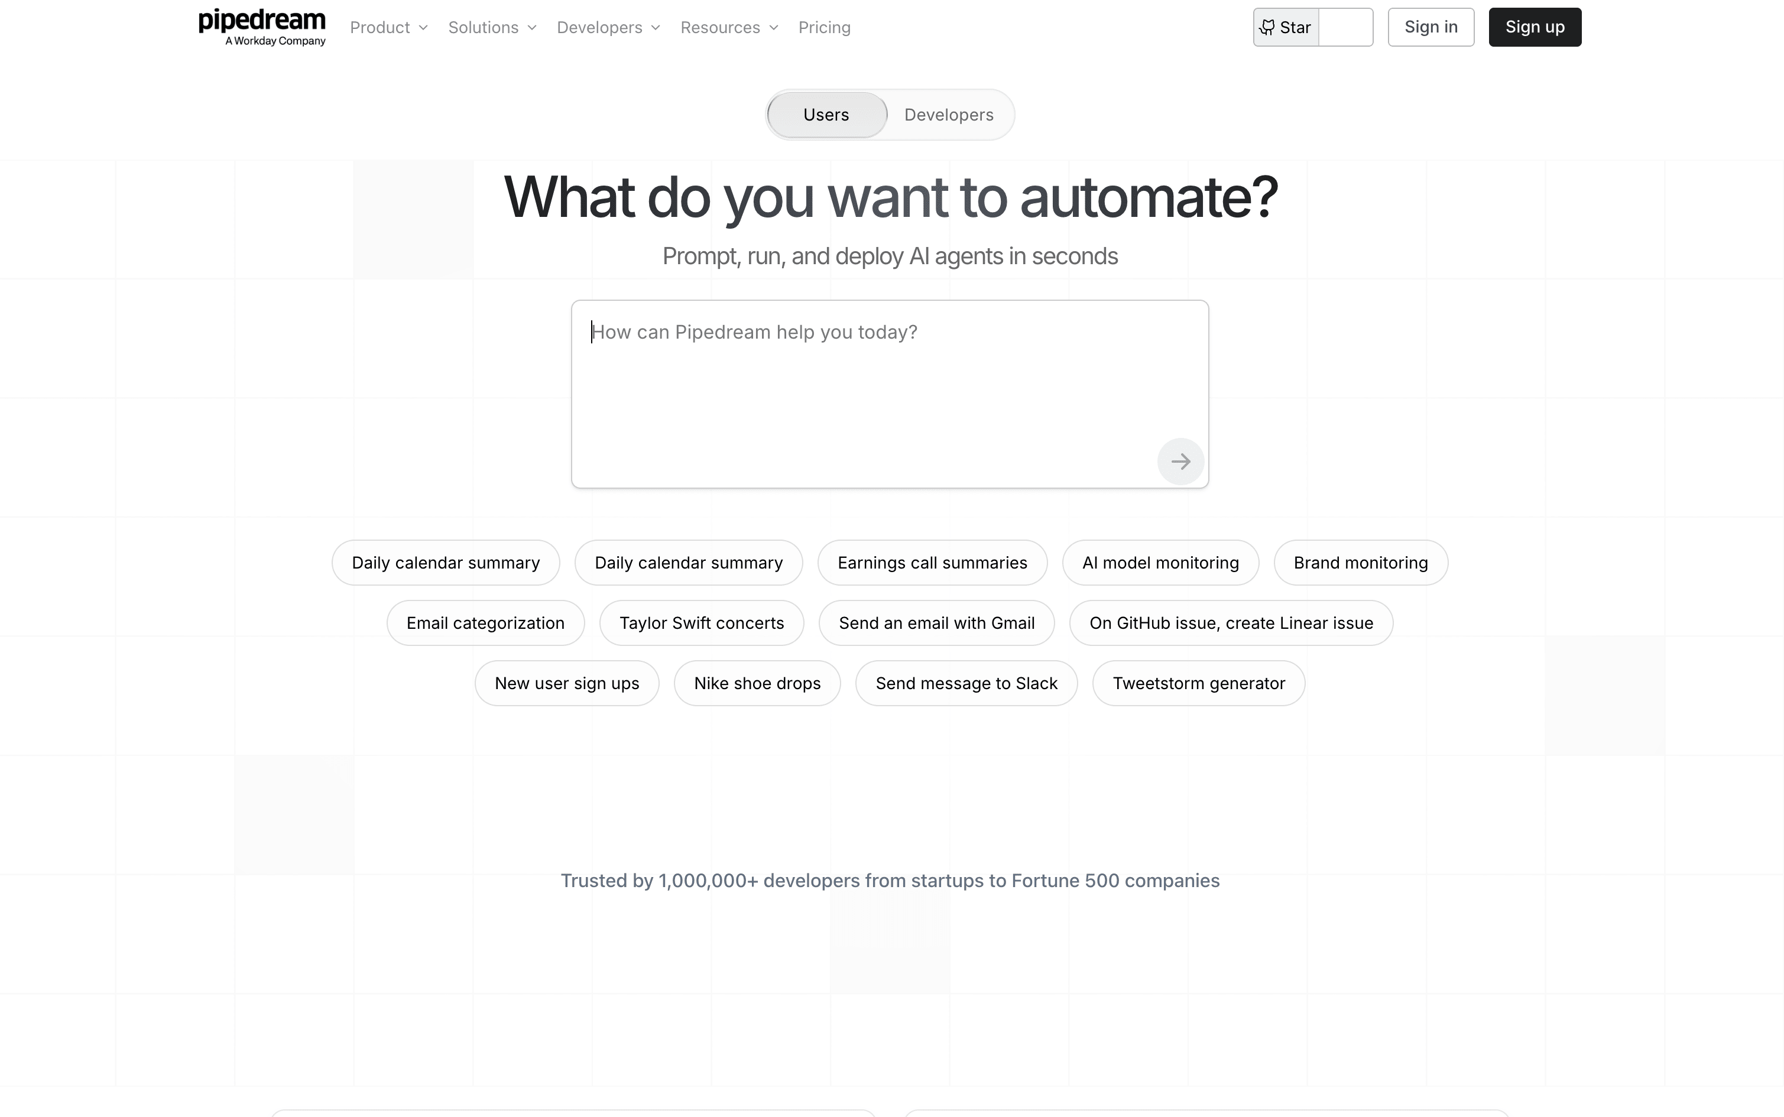The image size is (1784, 1117).
Task: Choose the AI model monitoring suggestion
Action: pos(1160,563)
